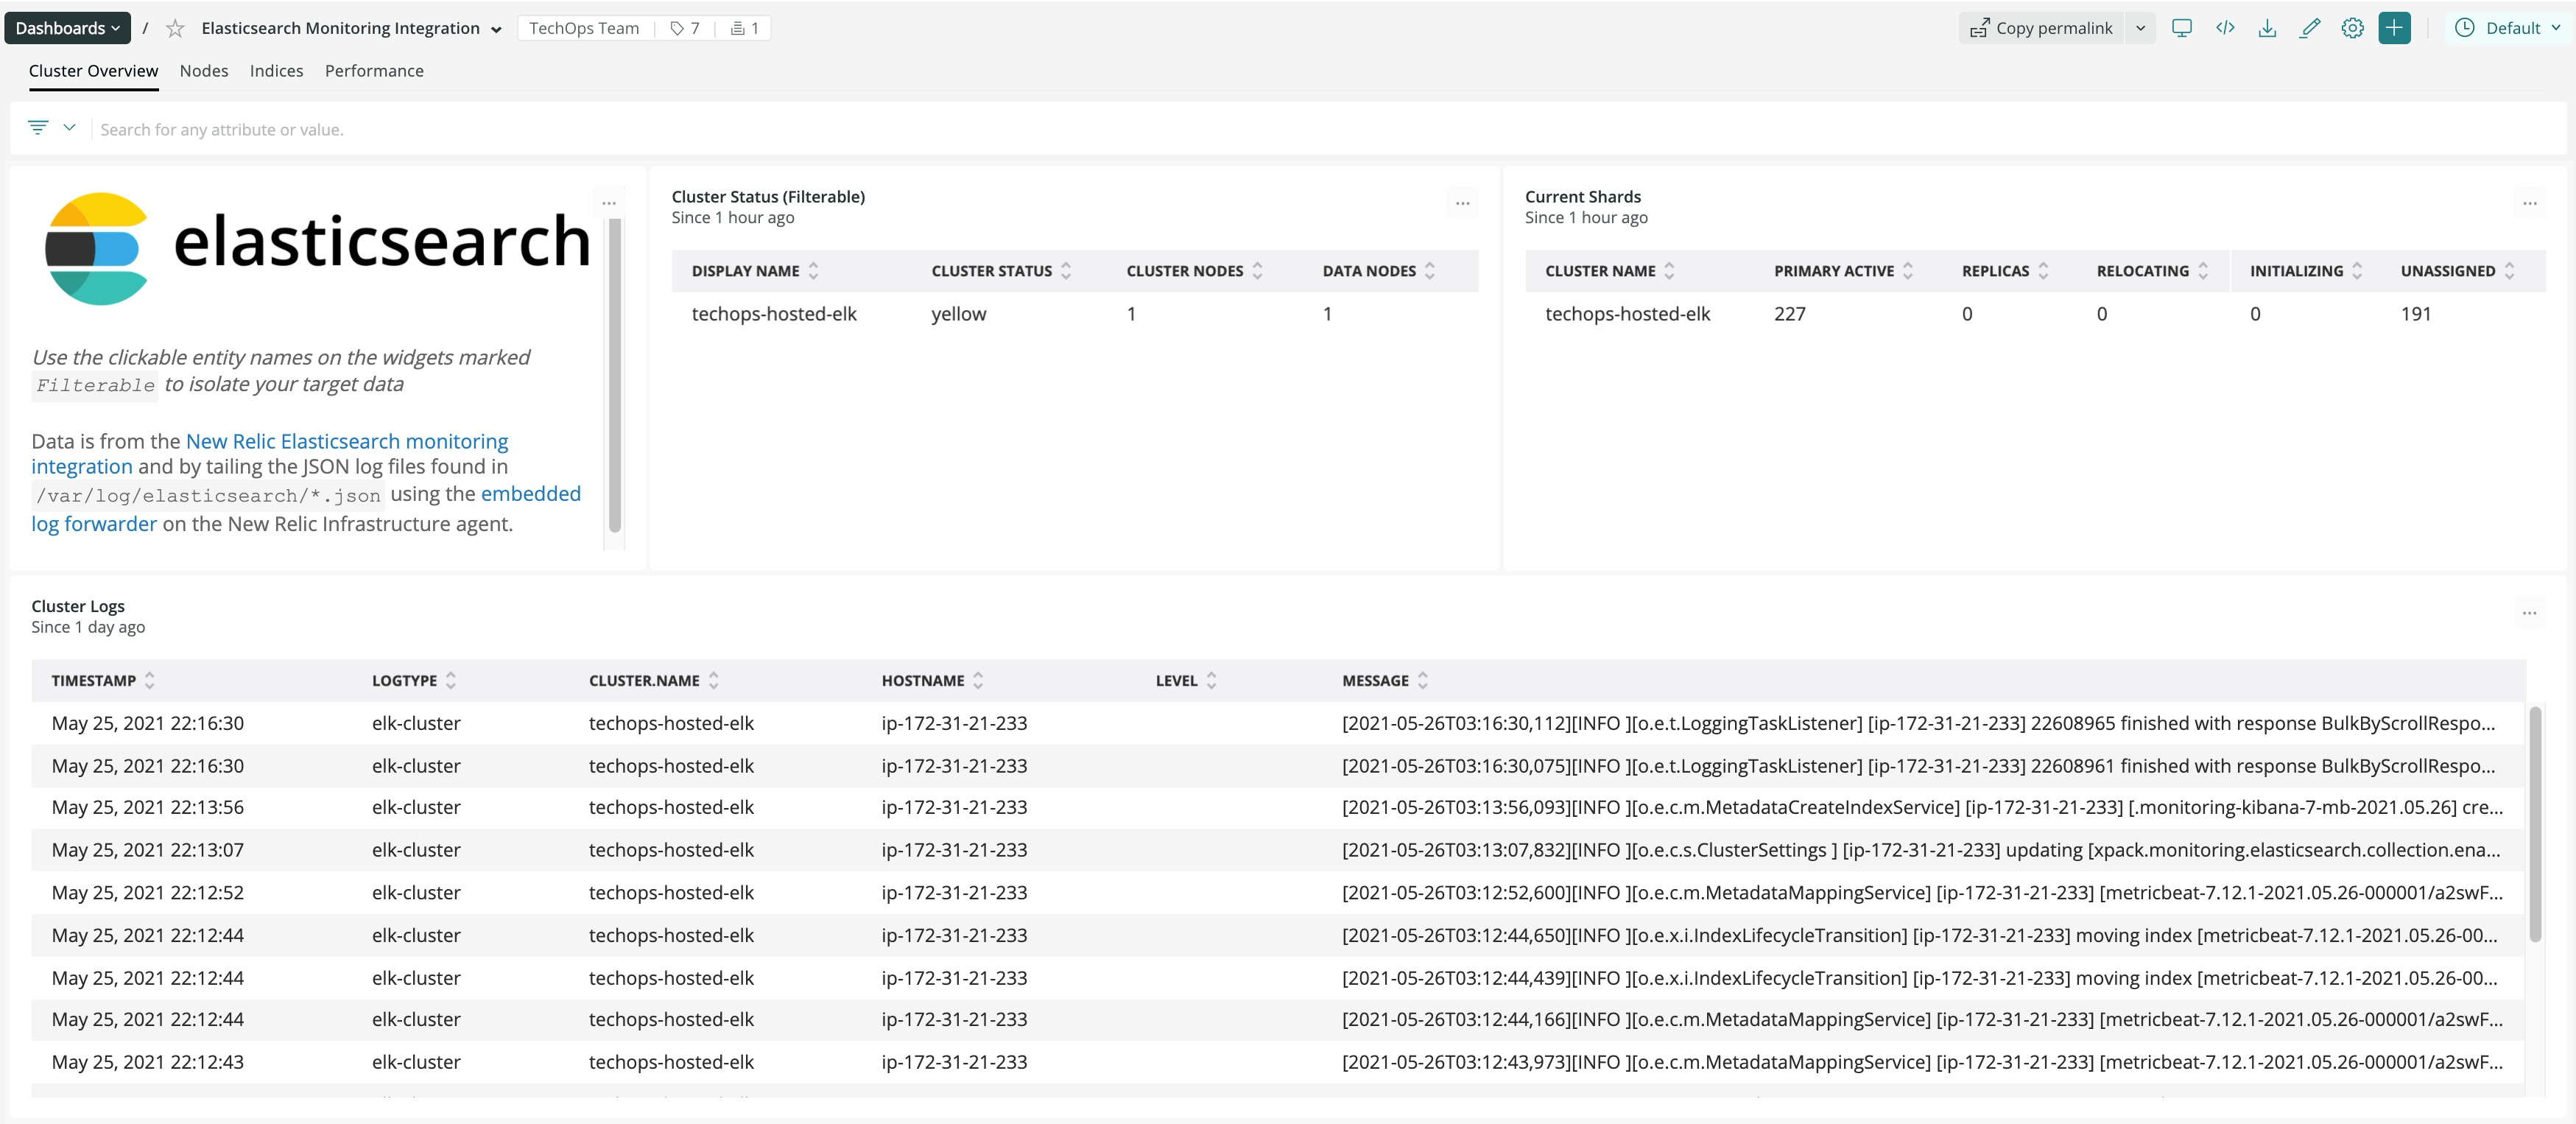Add widget with the green plus button
Viewport: 2576px width, 1124px height.
pyautogui.click(x=2394, y=28)
